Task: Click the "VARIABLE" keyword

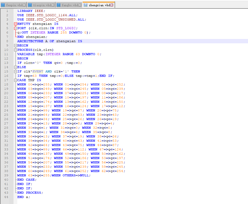Action: [26, 54]
